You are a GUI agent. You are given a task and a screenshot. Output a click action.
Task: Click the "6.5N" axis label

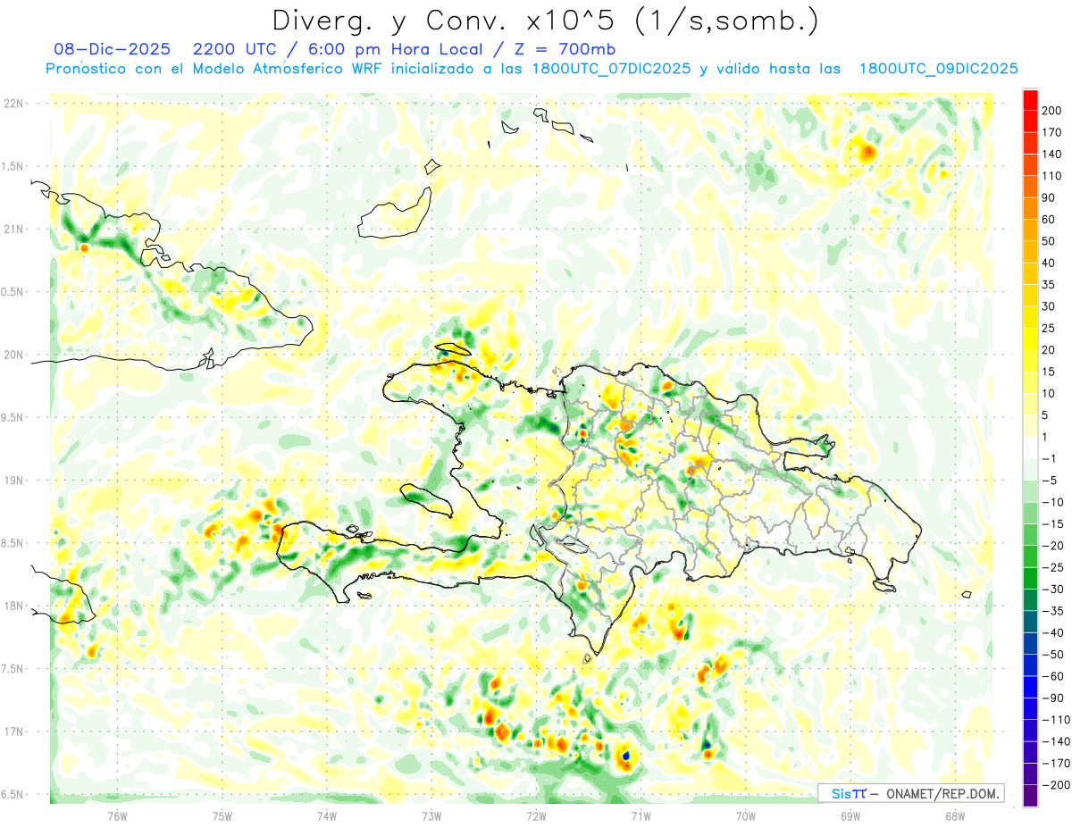coord(13,795)
